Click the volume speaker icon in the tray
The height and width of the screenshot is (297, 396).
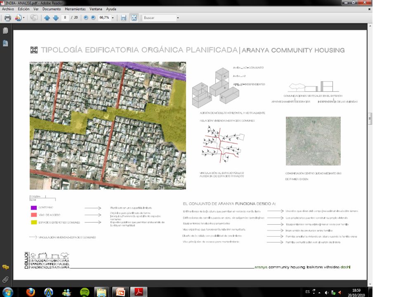(326, 292)
